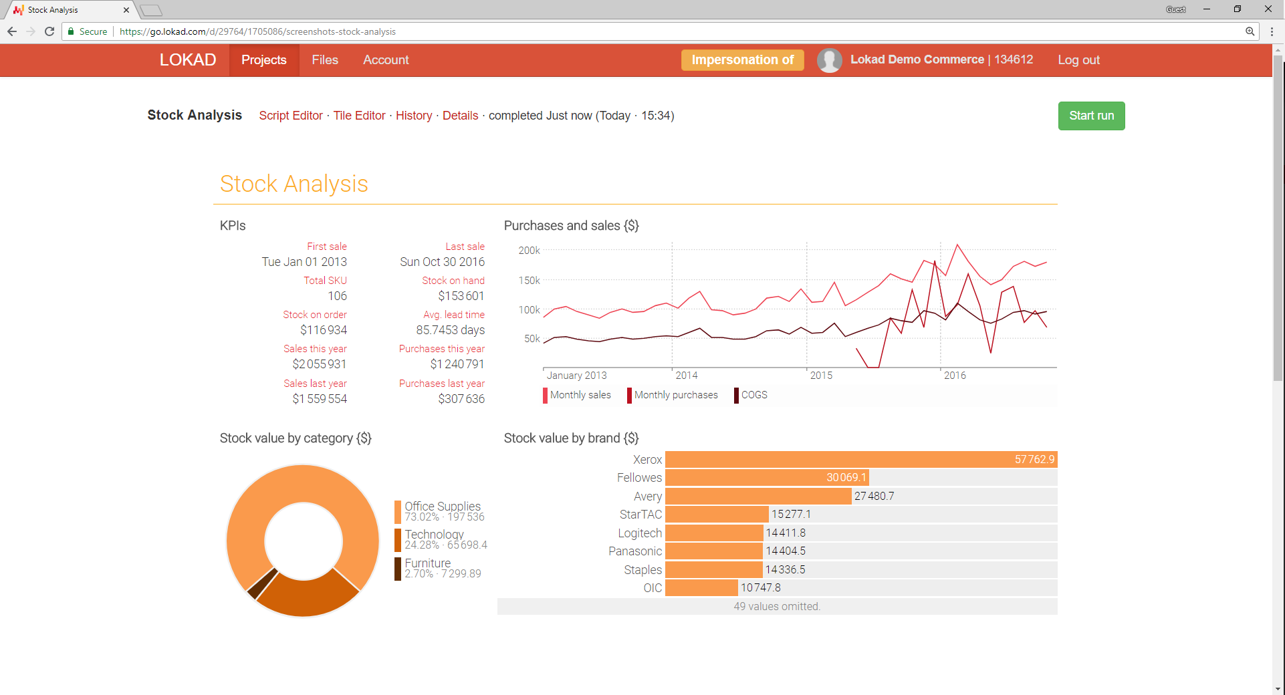Click the Office Supplies color swatch

(x=398, y=511)
